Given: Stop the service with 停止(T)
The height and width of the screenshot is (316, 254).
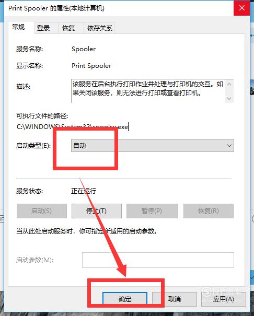Looking at the screenshot, I should click(x=97, y=211).
